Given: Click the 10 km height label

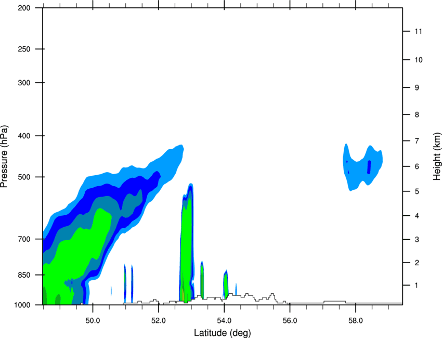Looking at the screenshot, I should [x=419, y=60].
